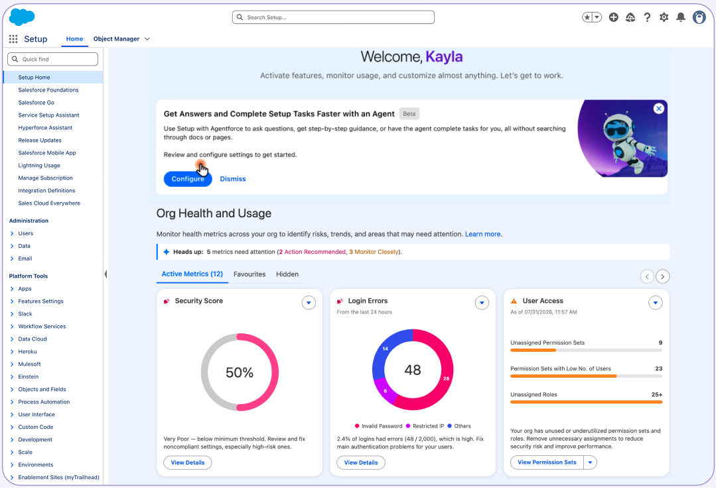Screen dimensions: 716x495
Task: Expand the Data section
Action: 12,246
